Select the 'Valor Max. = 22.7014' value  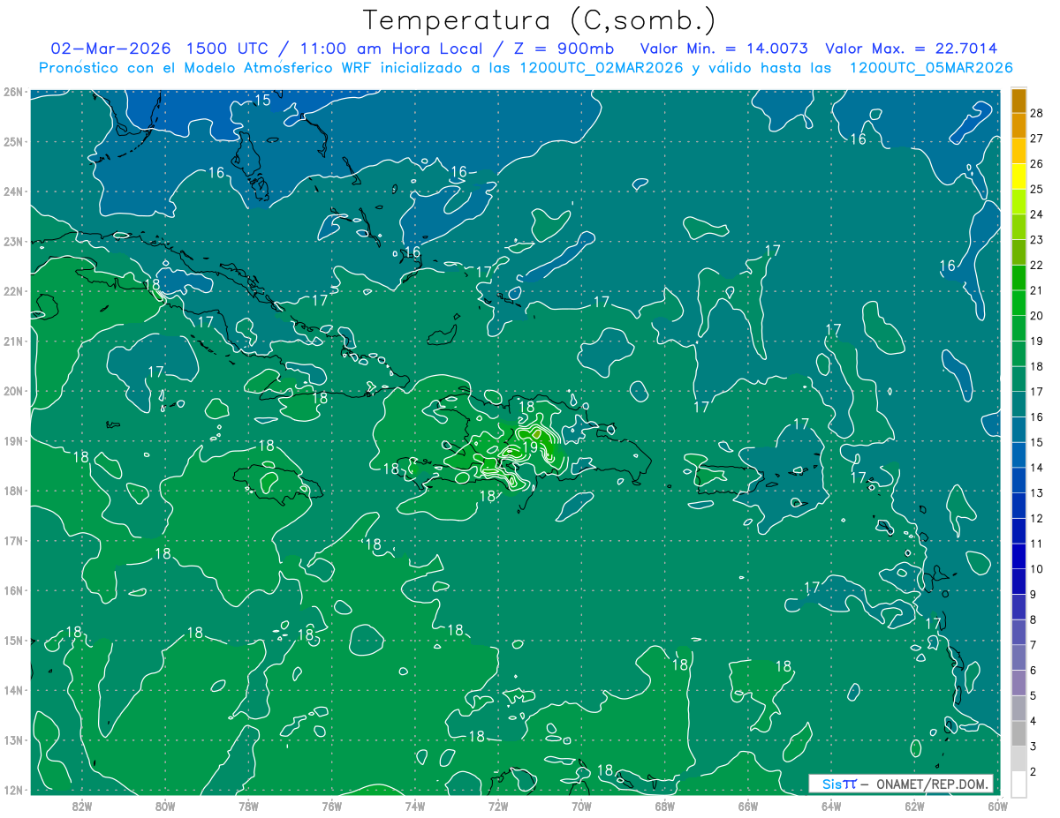pyautogui.click(x=912, y=49)
